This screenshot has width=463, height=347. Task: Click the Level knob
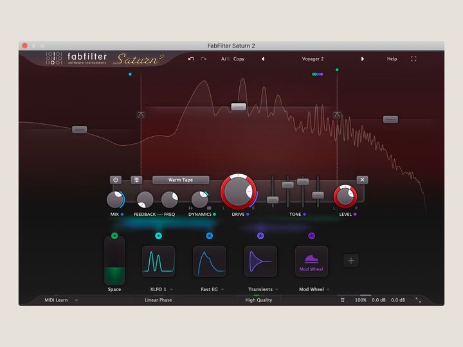(x=345, y=197)
